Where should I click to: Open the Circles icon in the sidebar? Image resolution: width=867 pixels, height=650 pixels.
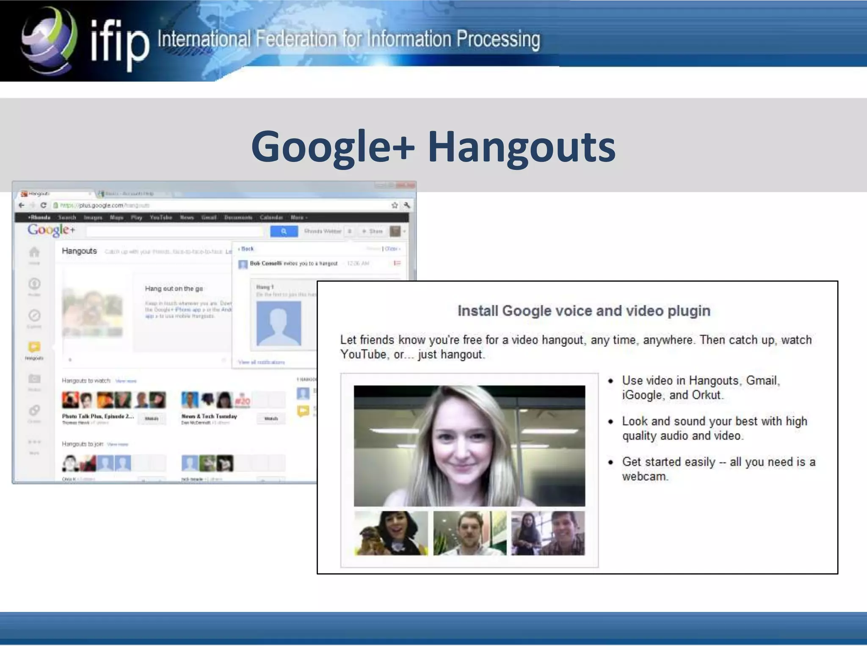point(34,410)
